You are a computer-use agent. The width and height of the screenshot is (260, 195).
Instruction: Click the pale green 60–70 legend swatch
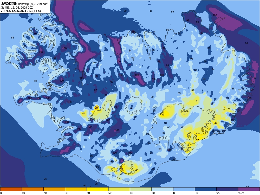[141, 189]
